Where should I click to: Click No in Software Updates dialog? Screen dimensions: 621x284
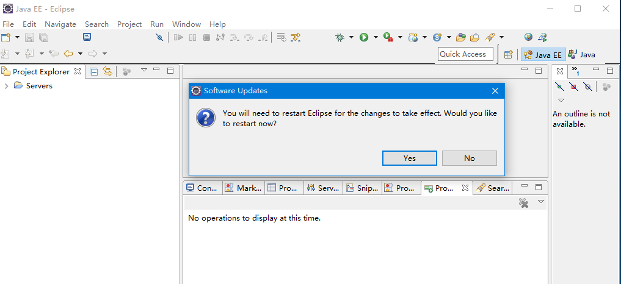(x=470, y=158)
